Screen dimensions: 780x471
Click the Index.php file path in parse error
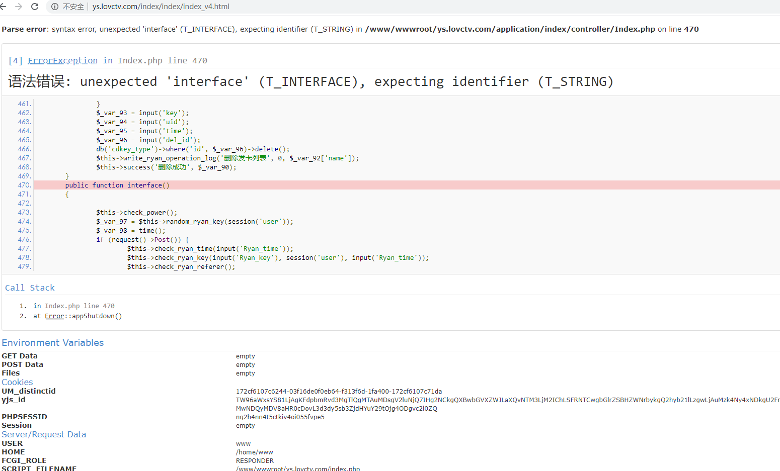click(510, 29)
